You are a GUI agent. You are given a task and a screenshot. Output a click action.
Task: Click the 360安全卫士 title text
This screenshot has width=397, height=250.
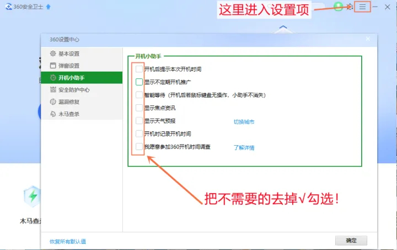tap(28, 7)
